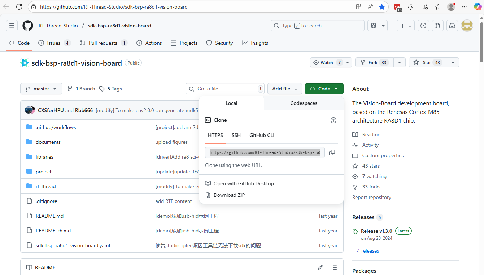Open the GitHub hamburger navigation menu
This screenshot has height=275, width=484.
point(12,26)
